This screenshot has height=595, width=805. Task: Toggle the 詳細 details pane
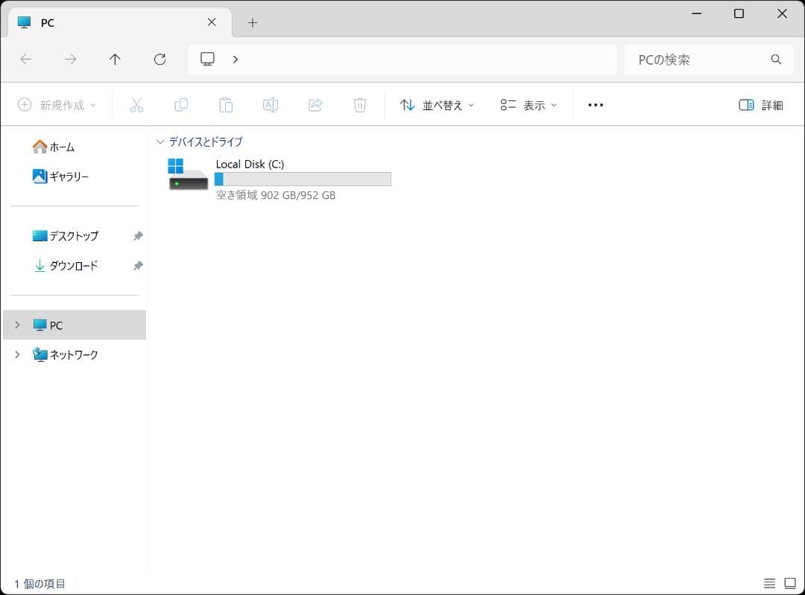pos(761,105)
